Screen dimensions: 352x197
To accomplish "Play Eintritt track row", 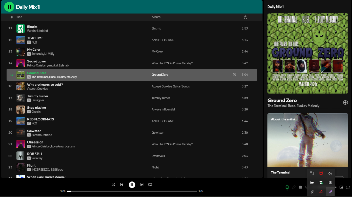I will [132, 28].
